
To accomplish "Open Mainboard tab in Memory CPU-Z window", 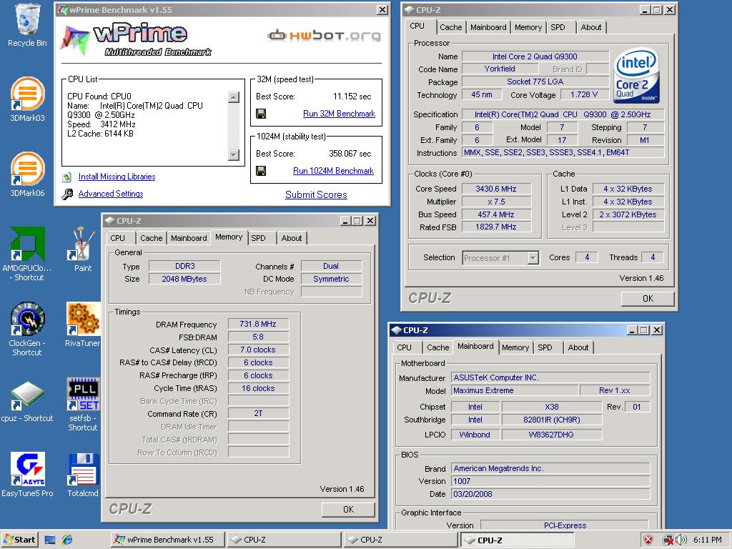I will click(x=189, y=238).
